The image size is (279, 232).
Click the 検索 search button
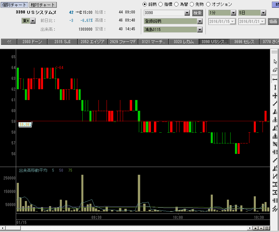tap(198, 13)
